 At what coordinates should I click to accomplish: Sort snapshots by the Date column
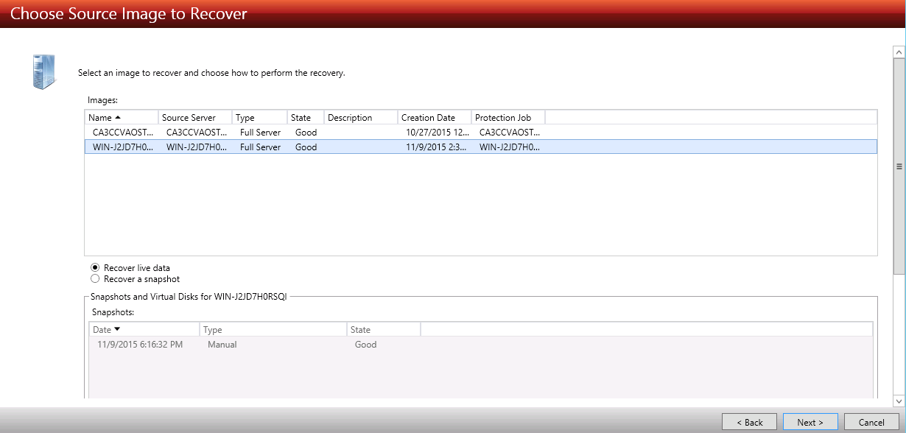(144, 330)
